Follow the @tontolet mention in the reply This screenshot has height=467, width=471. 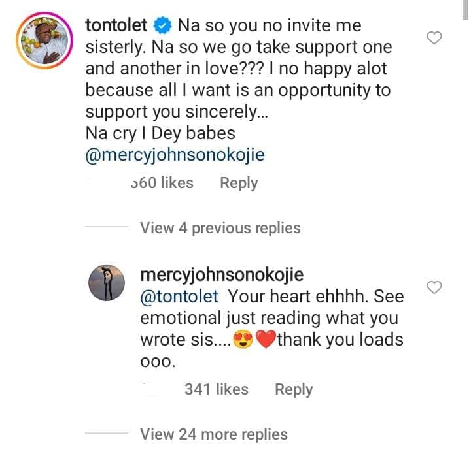coord(179,297)
